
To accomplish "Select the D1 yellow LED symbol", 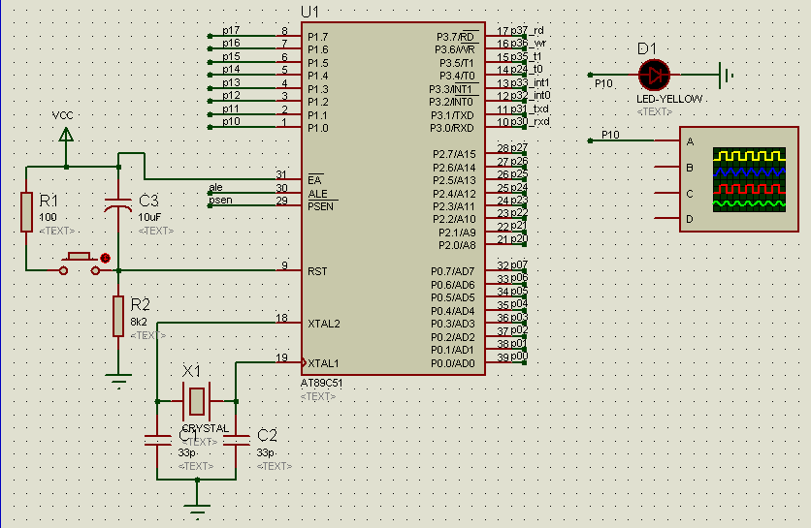I will click(654, 75).
